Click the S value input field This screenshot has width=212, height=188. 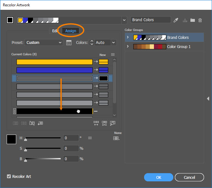[71, 148]
